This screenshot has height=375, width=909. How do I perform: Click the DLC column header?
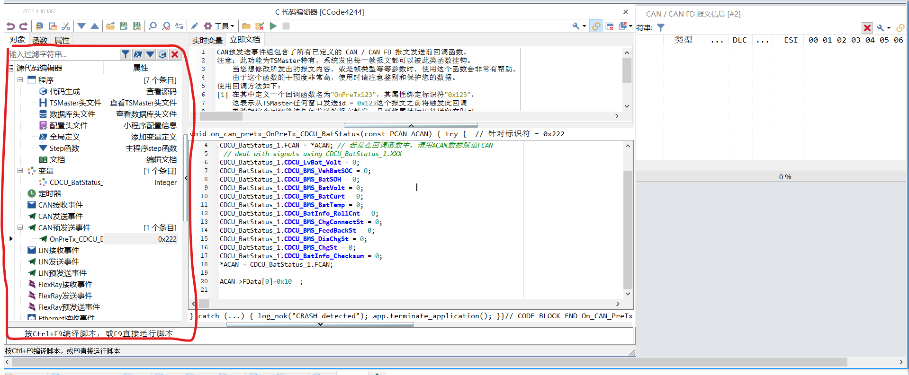click(739, 40)
